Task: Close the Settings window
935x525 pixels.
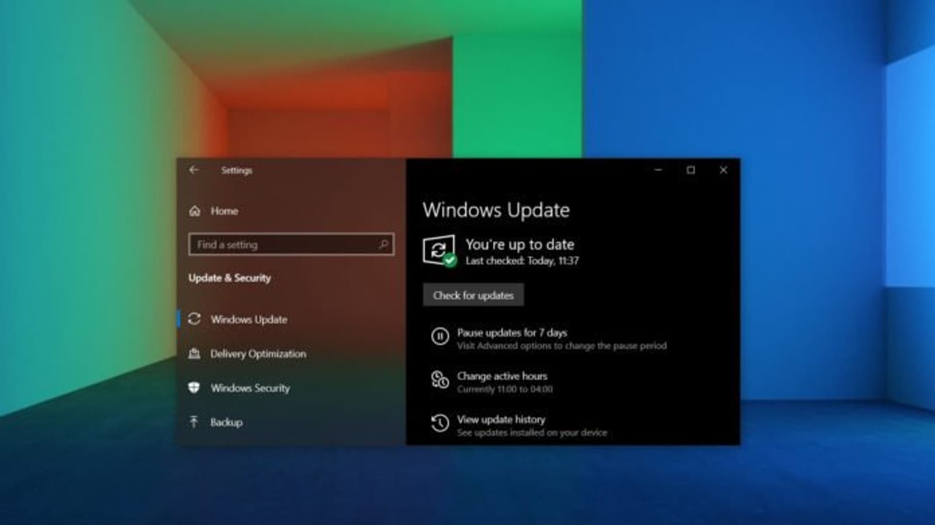Action: [x=723, y=170]
